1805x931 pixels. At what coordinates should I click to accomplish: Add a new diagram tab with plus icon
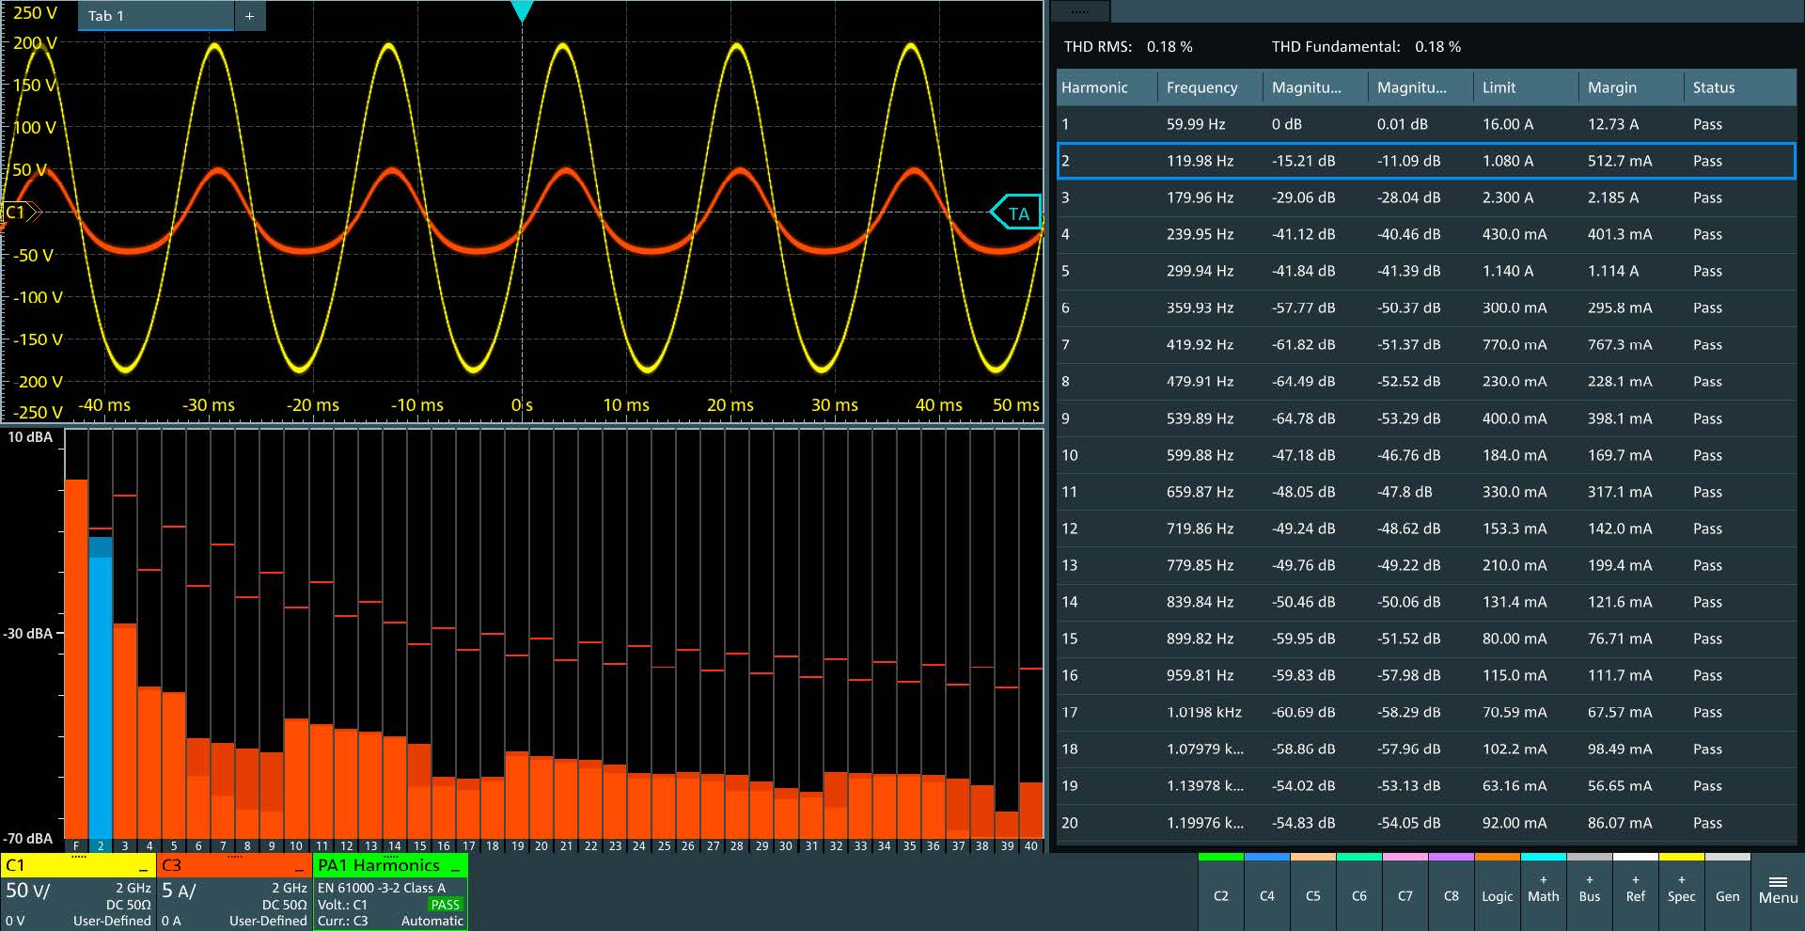tap(249, 16)
